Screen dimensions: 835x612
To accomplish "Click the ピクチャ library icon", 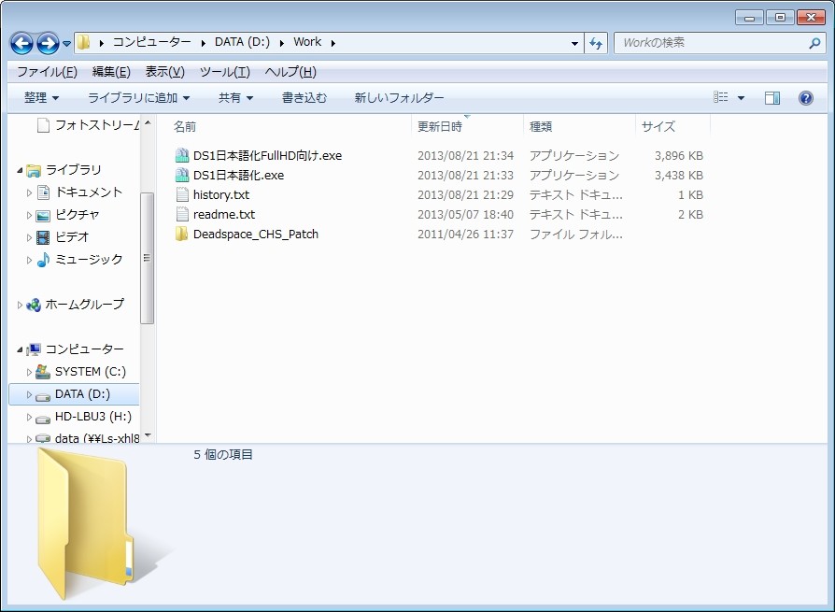I will click(43, 215).
